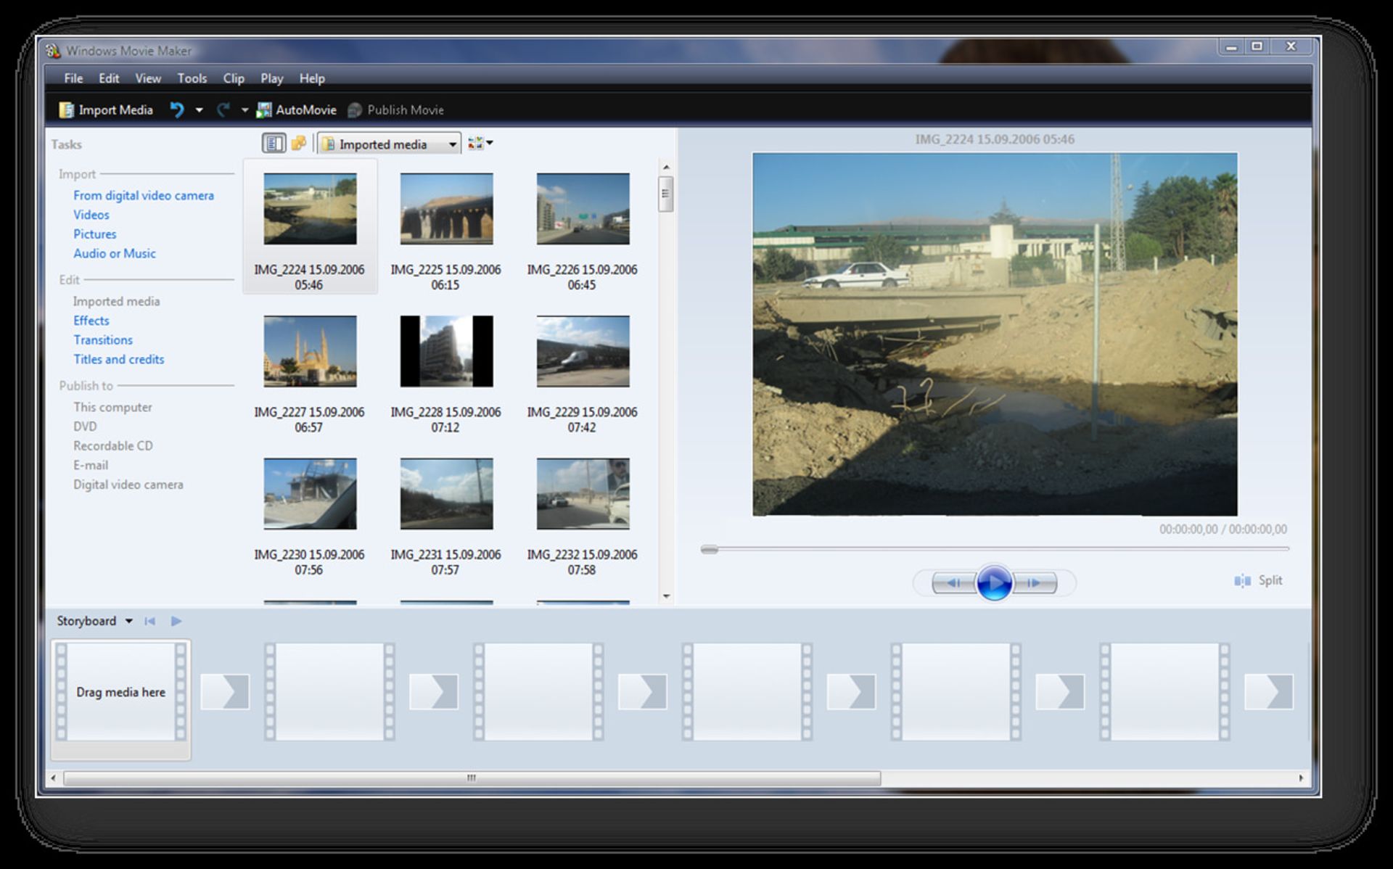
Task: Open the undo history dropdown arrow
Action: [x=199, y=110]
